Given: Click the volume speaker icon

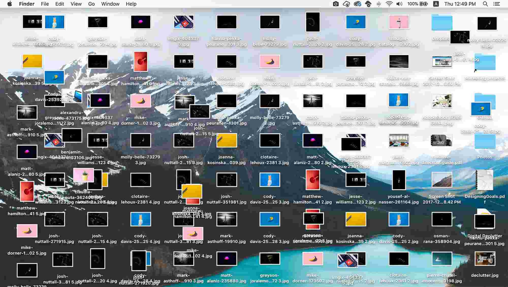Looking at the screenshot, I should [399, 4].
